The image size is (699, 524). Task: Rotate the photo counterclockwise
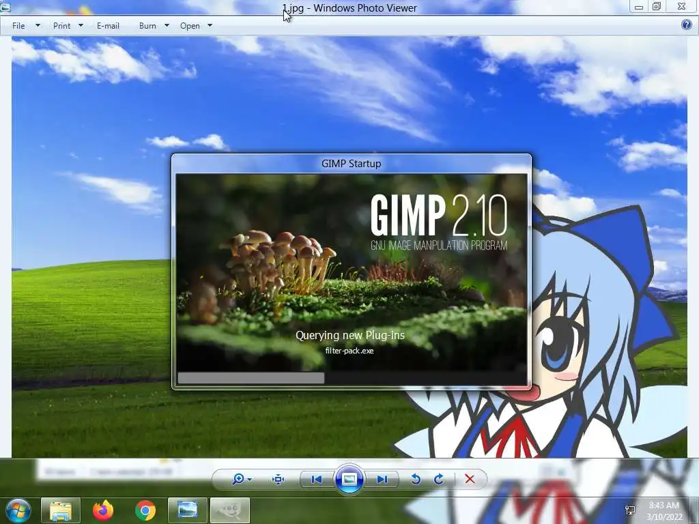[x=416, y=479]
